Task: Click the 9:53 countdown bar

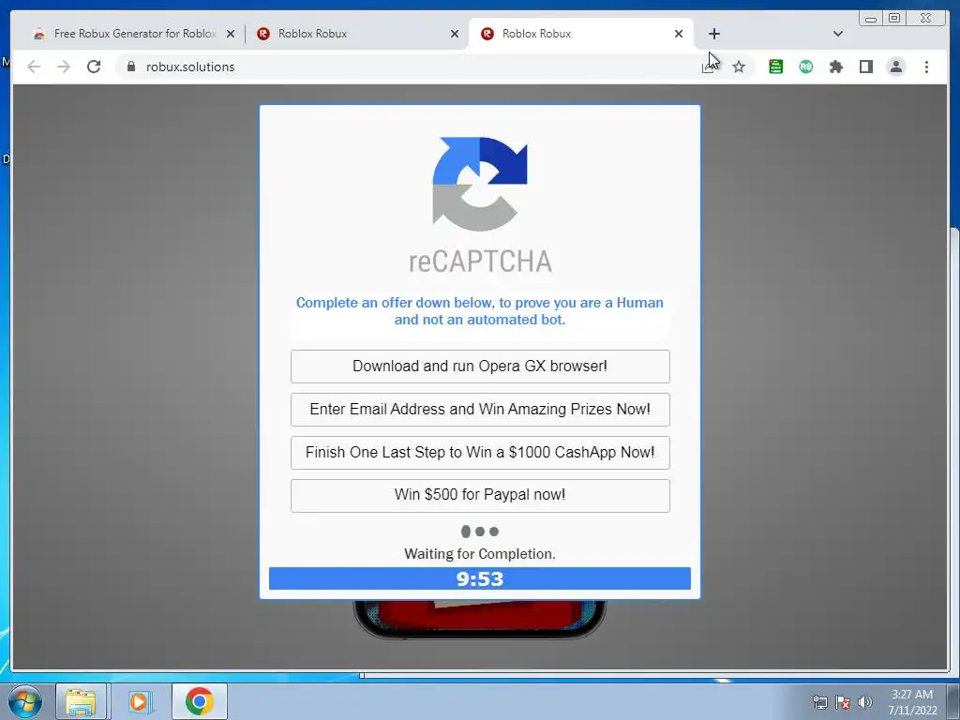Action: [480, 578]
